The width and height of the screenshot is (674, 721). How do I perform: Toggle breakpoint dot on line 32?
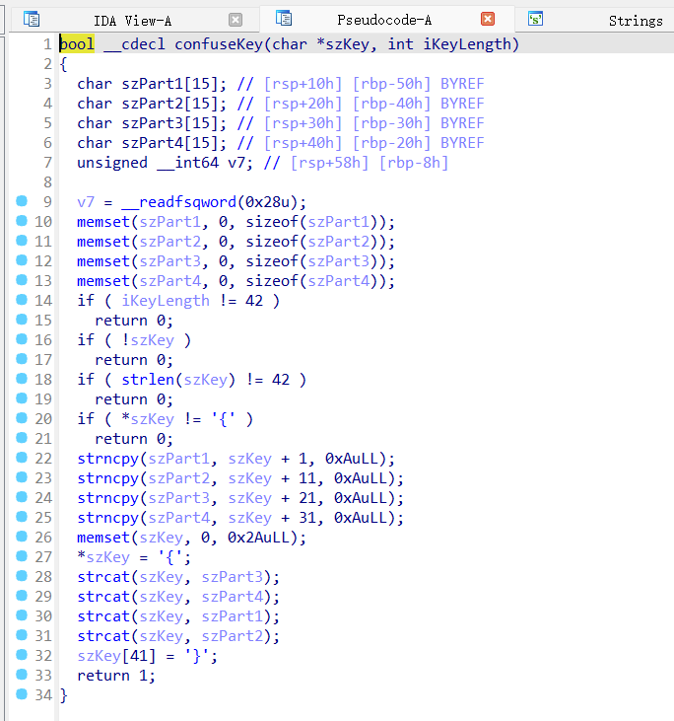tap(22, 654)
